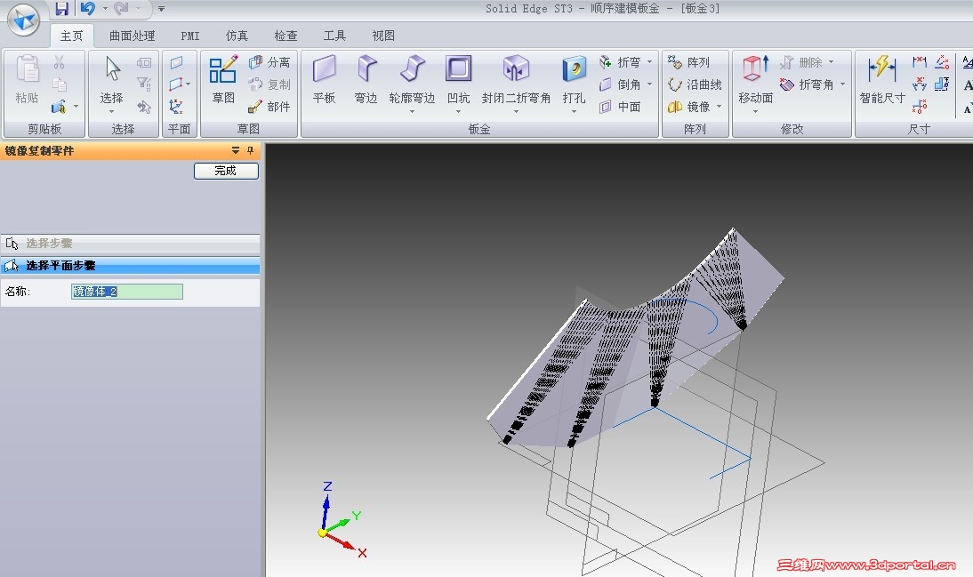Choose the Tab (平板) sheet metal tool
Screen dimensions: 973x577
[324, 79]
